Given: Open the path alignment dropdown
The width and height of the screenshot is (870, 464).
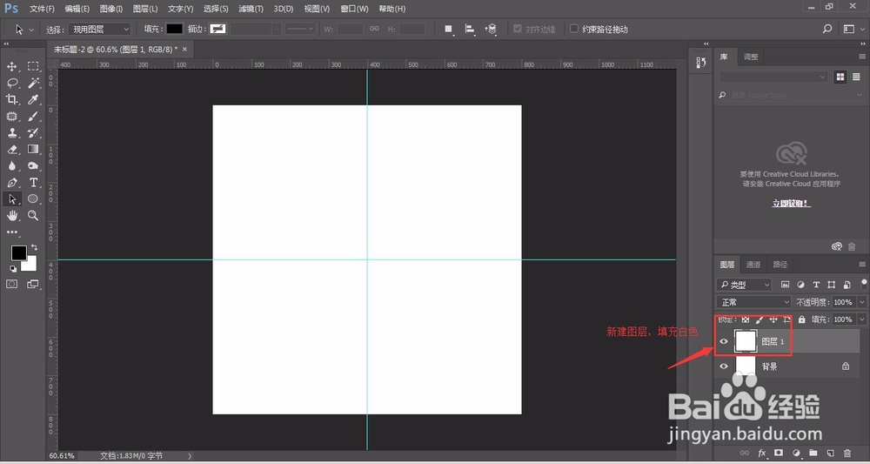Looking at the screenshot, I should click(x=470, y=29).
